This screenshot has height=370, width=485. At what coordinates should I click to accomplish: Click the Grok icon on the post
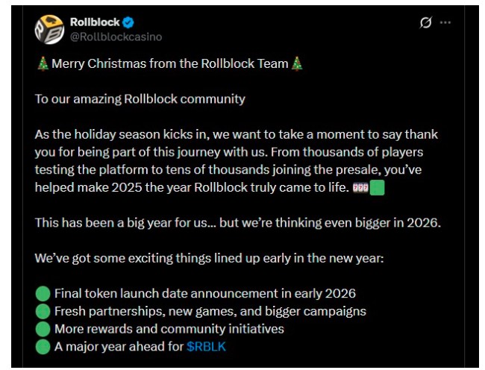(425, 23)
